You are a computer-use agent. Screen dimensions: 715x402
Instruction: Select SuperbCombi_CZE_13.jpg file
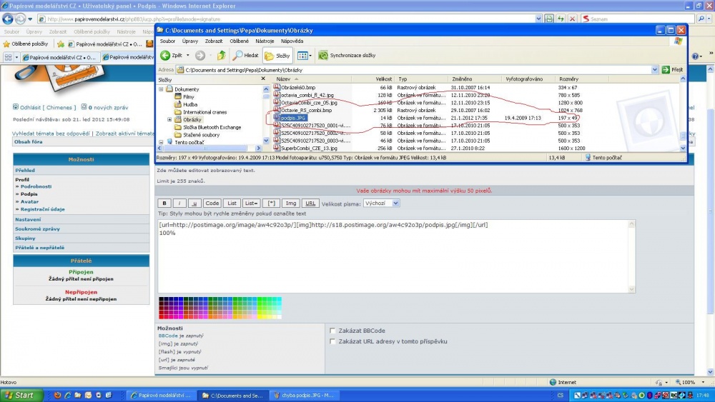309,148
